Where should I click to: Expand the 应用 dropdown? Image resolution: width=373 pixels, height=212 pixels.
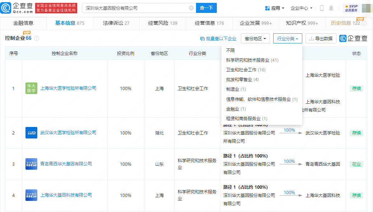point(275,8)
